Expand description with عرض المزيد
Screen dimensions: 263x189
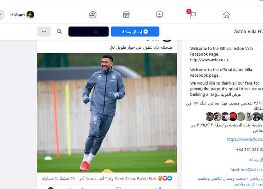tap(231, 94)
